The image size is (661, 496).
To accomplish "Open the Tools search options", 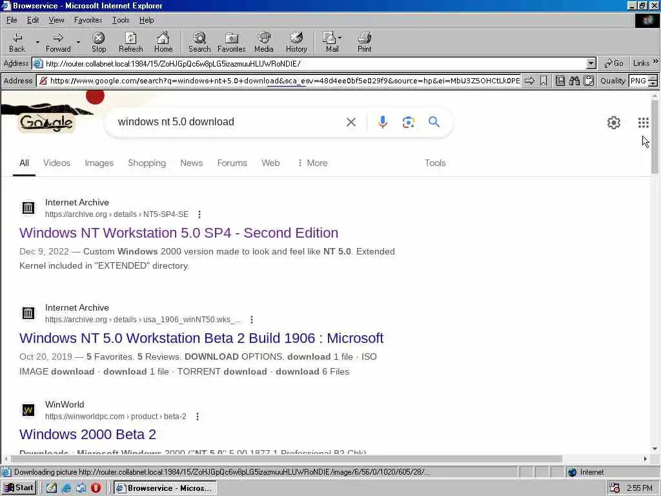I will pos(435,163).
